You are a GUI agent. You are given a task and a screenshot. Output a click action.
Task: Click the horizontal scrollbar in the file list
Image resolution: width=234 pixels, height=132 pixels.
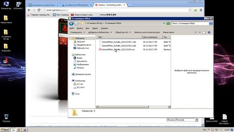(124, 107)
